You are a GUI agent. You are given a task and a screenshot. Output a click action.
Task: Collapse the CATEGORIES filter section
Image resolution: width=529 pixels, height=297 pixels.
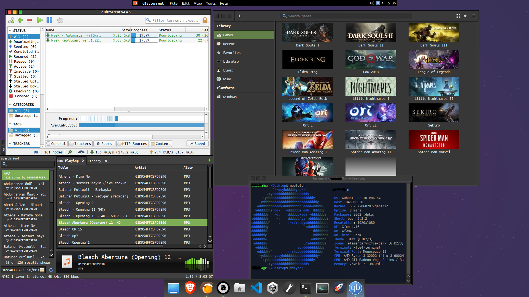pyautogui.click(x=10, y=105)
